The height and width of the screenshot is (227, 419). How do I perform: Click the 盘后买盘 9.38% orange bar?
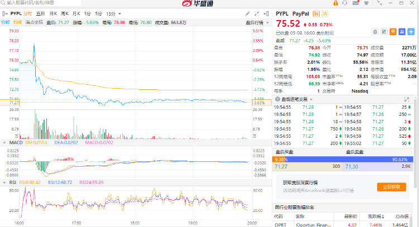[x=279, y=160]
